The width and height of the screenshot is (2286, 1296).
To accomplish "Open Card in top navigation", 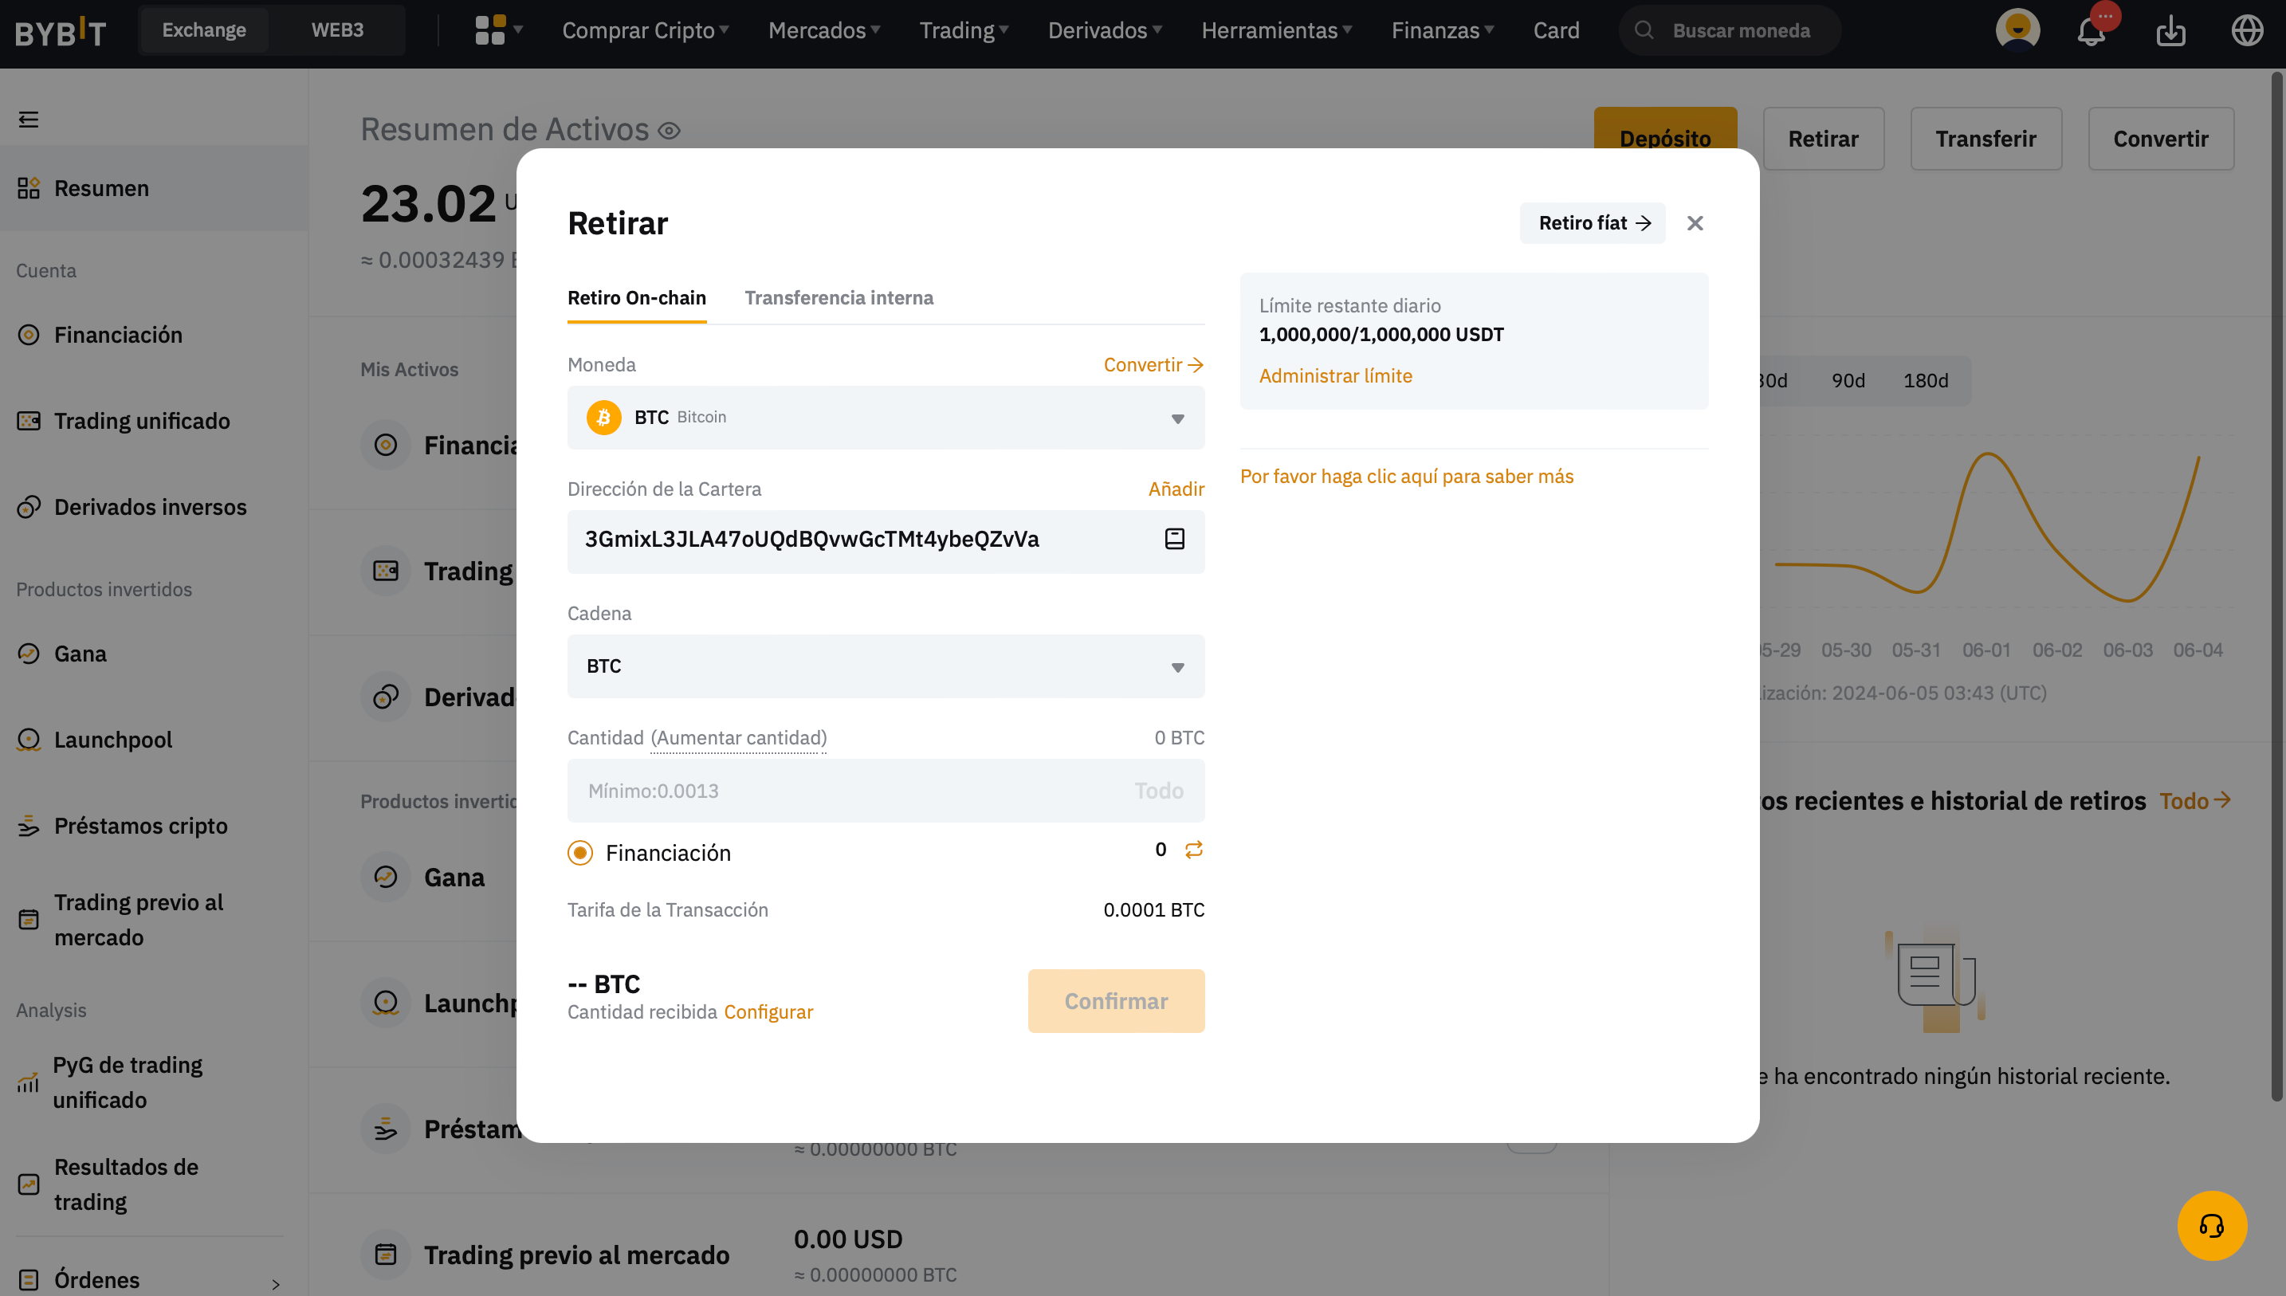I will click(1555, 31).
